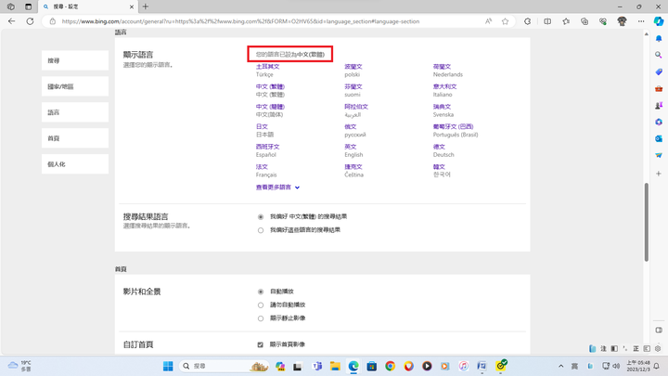Screen dimensions: 668x376
Task: Open Copilot icon in Edge sidebar
Action: point(659,21)
